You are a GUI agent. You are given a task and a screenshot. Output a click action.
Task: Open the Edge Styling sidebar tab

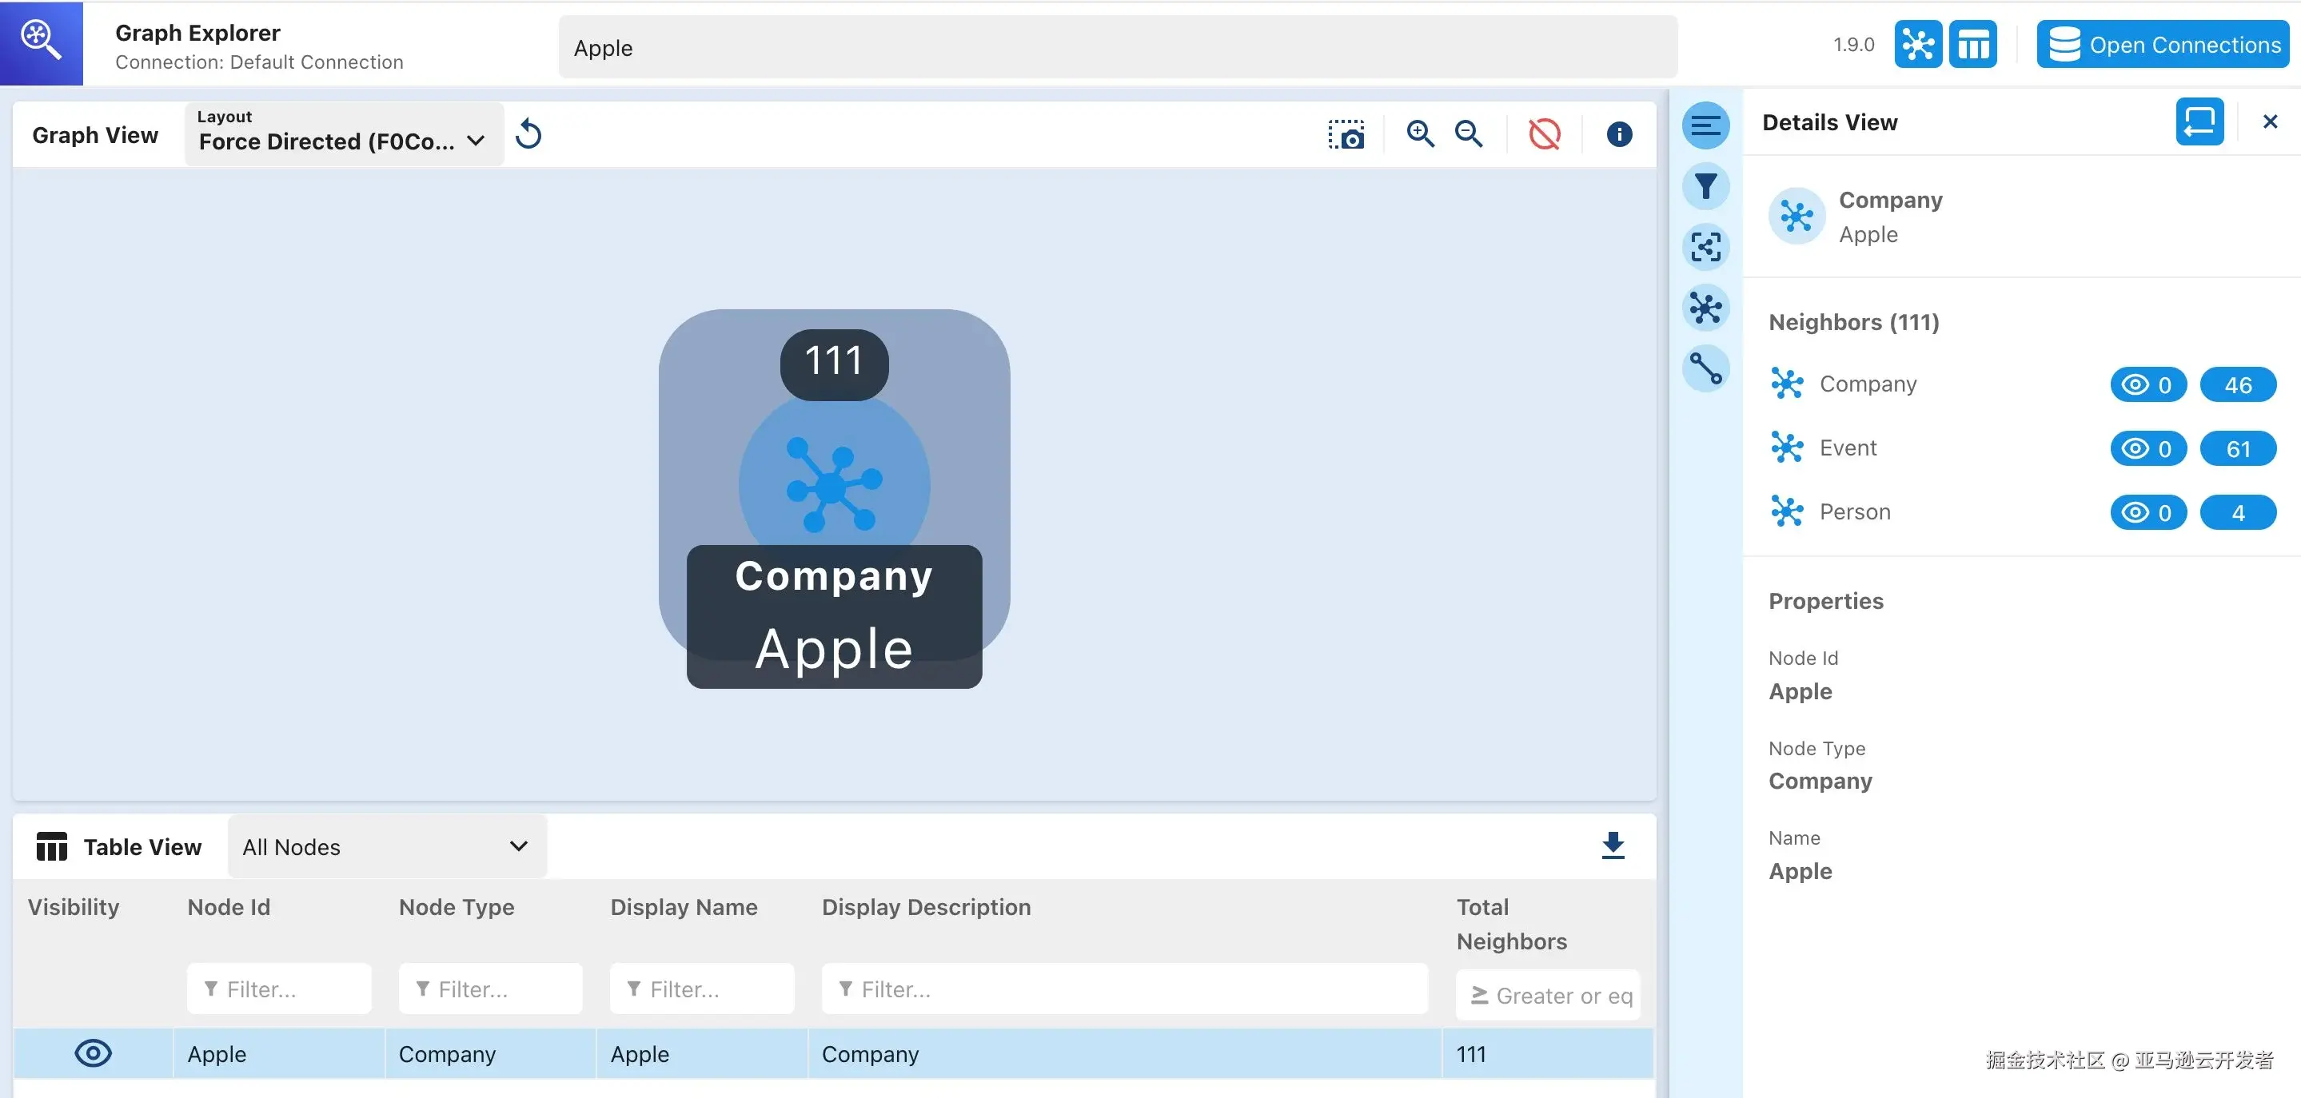[1705, 368]
